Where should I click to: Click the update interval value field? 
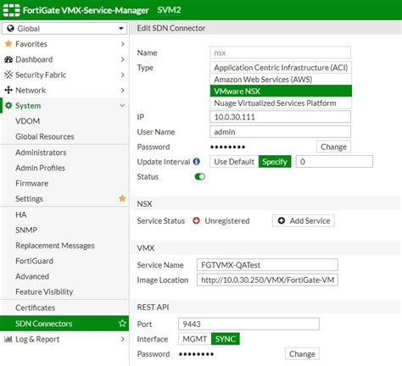(334, 162)
